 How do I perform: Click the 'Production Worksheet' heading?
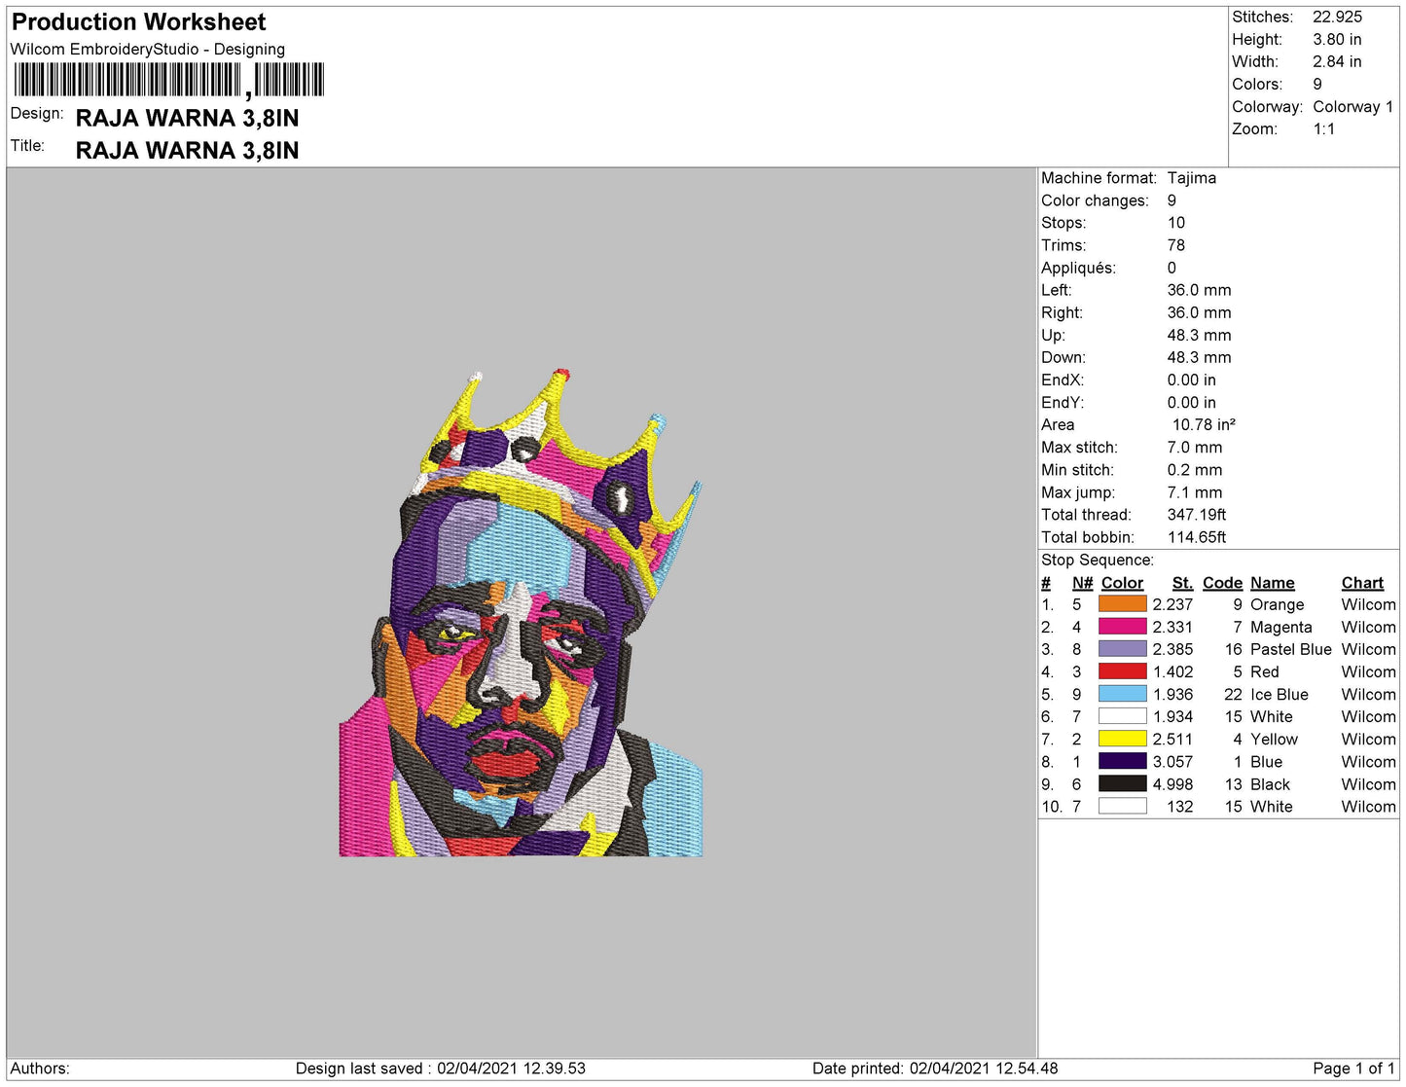click(138, 22)
